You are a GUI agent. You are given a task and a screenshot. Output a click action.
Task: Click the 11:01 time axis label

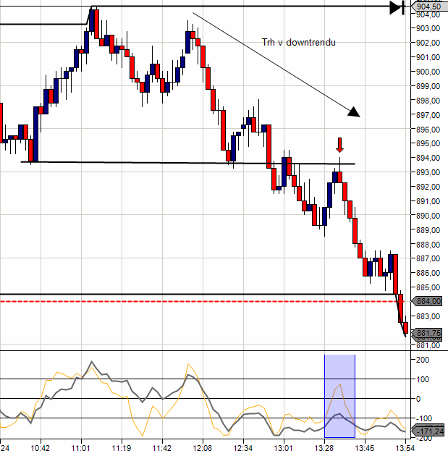81,448
